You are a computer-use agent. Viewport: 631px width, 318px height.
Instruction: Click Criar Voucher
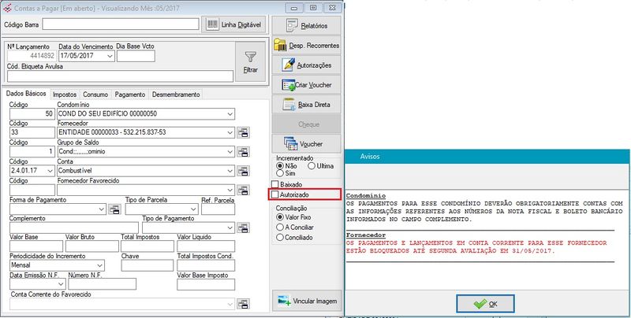click(x=306, y=84)
